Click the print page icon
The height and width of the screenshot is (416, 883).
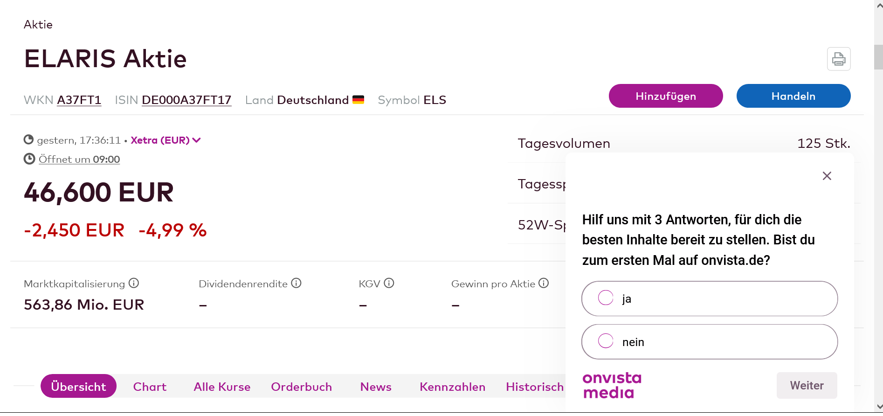[x=838, y=59]
